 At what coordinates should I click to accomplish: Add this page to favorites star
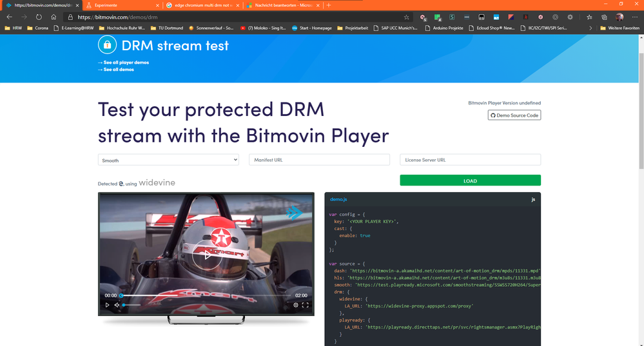[x=406, y=17]
